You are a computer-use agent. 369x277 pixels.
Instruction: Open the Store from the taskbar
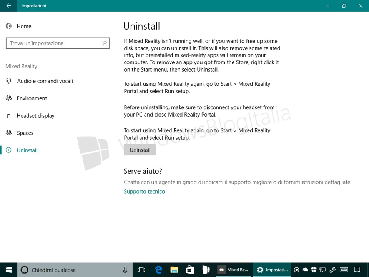pyautogui.click(x=190, y=270)
